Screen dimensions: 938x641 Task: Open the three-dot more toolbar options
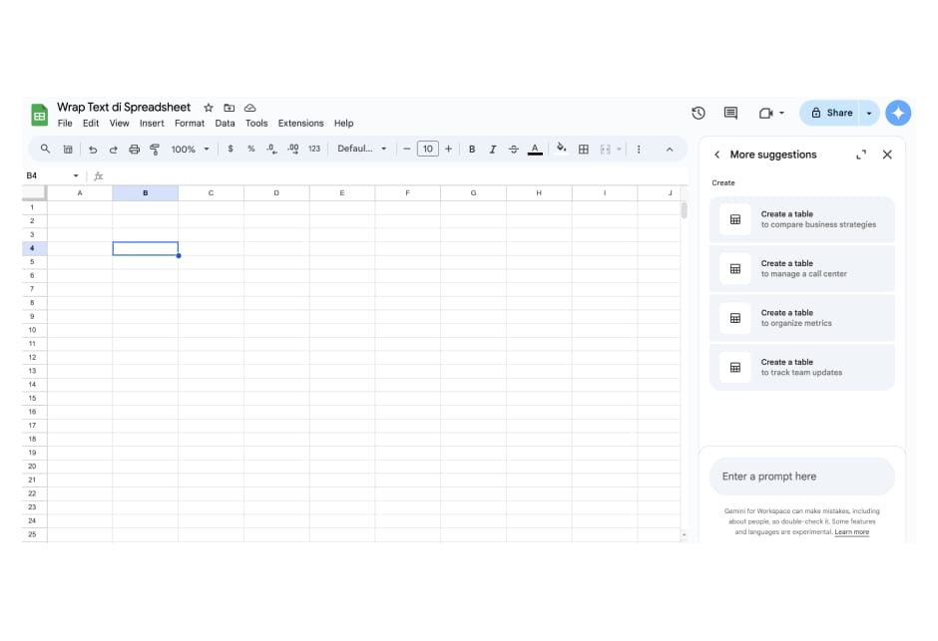[639, 149]
